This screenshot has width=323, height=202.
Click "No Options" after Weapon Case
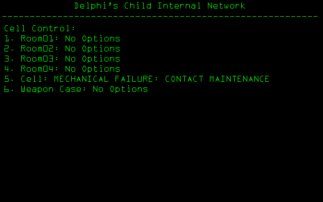120,89
